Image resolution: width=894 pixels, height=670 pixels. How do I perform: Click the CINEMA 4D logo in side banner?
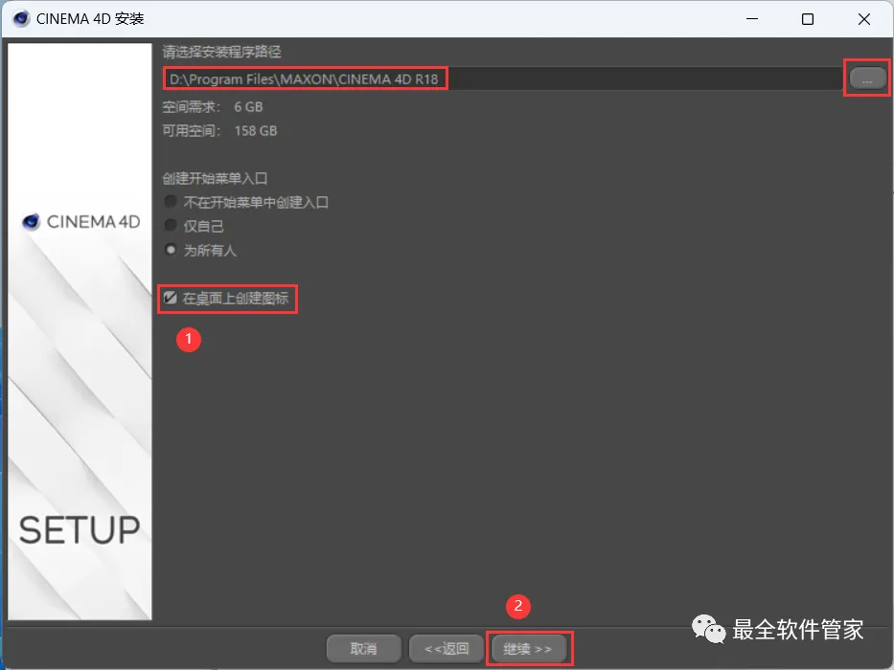pos(80,222)
